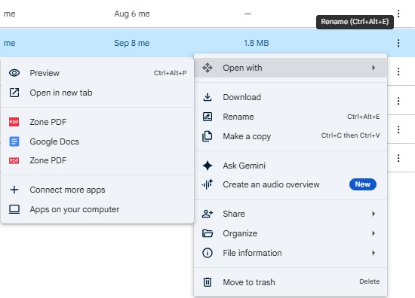Click the first Zone PDF red icon

coord(14,122)
